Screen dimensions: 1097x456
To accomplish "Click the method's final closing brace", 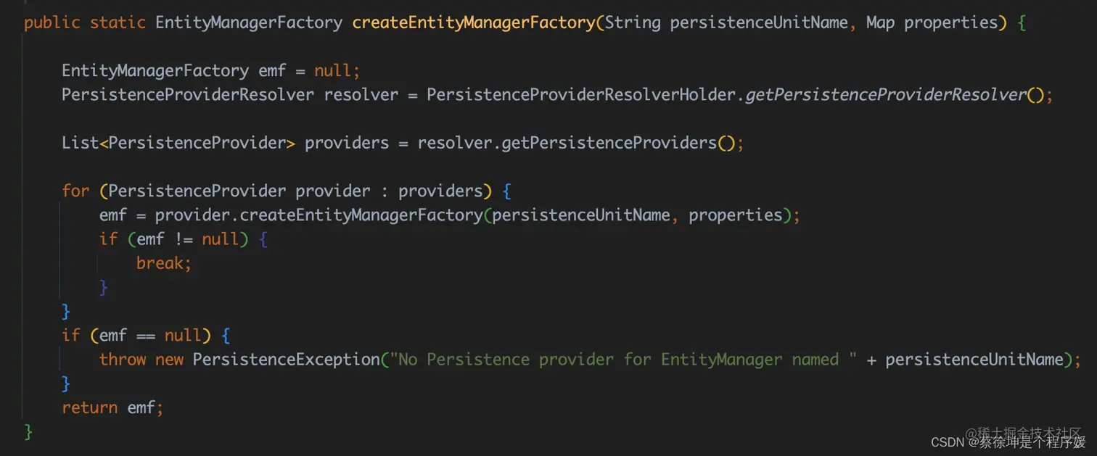I will pyautogui.click(x=29, y=432).
